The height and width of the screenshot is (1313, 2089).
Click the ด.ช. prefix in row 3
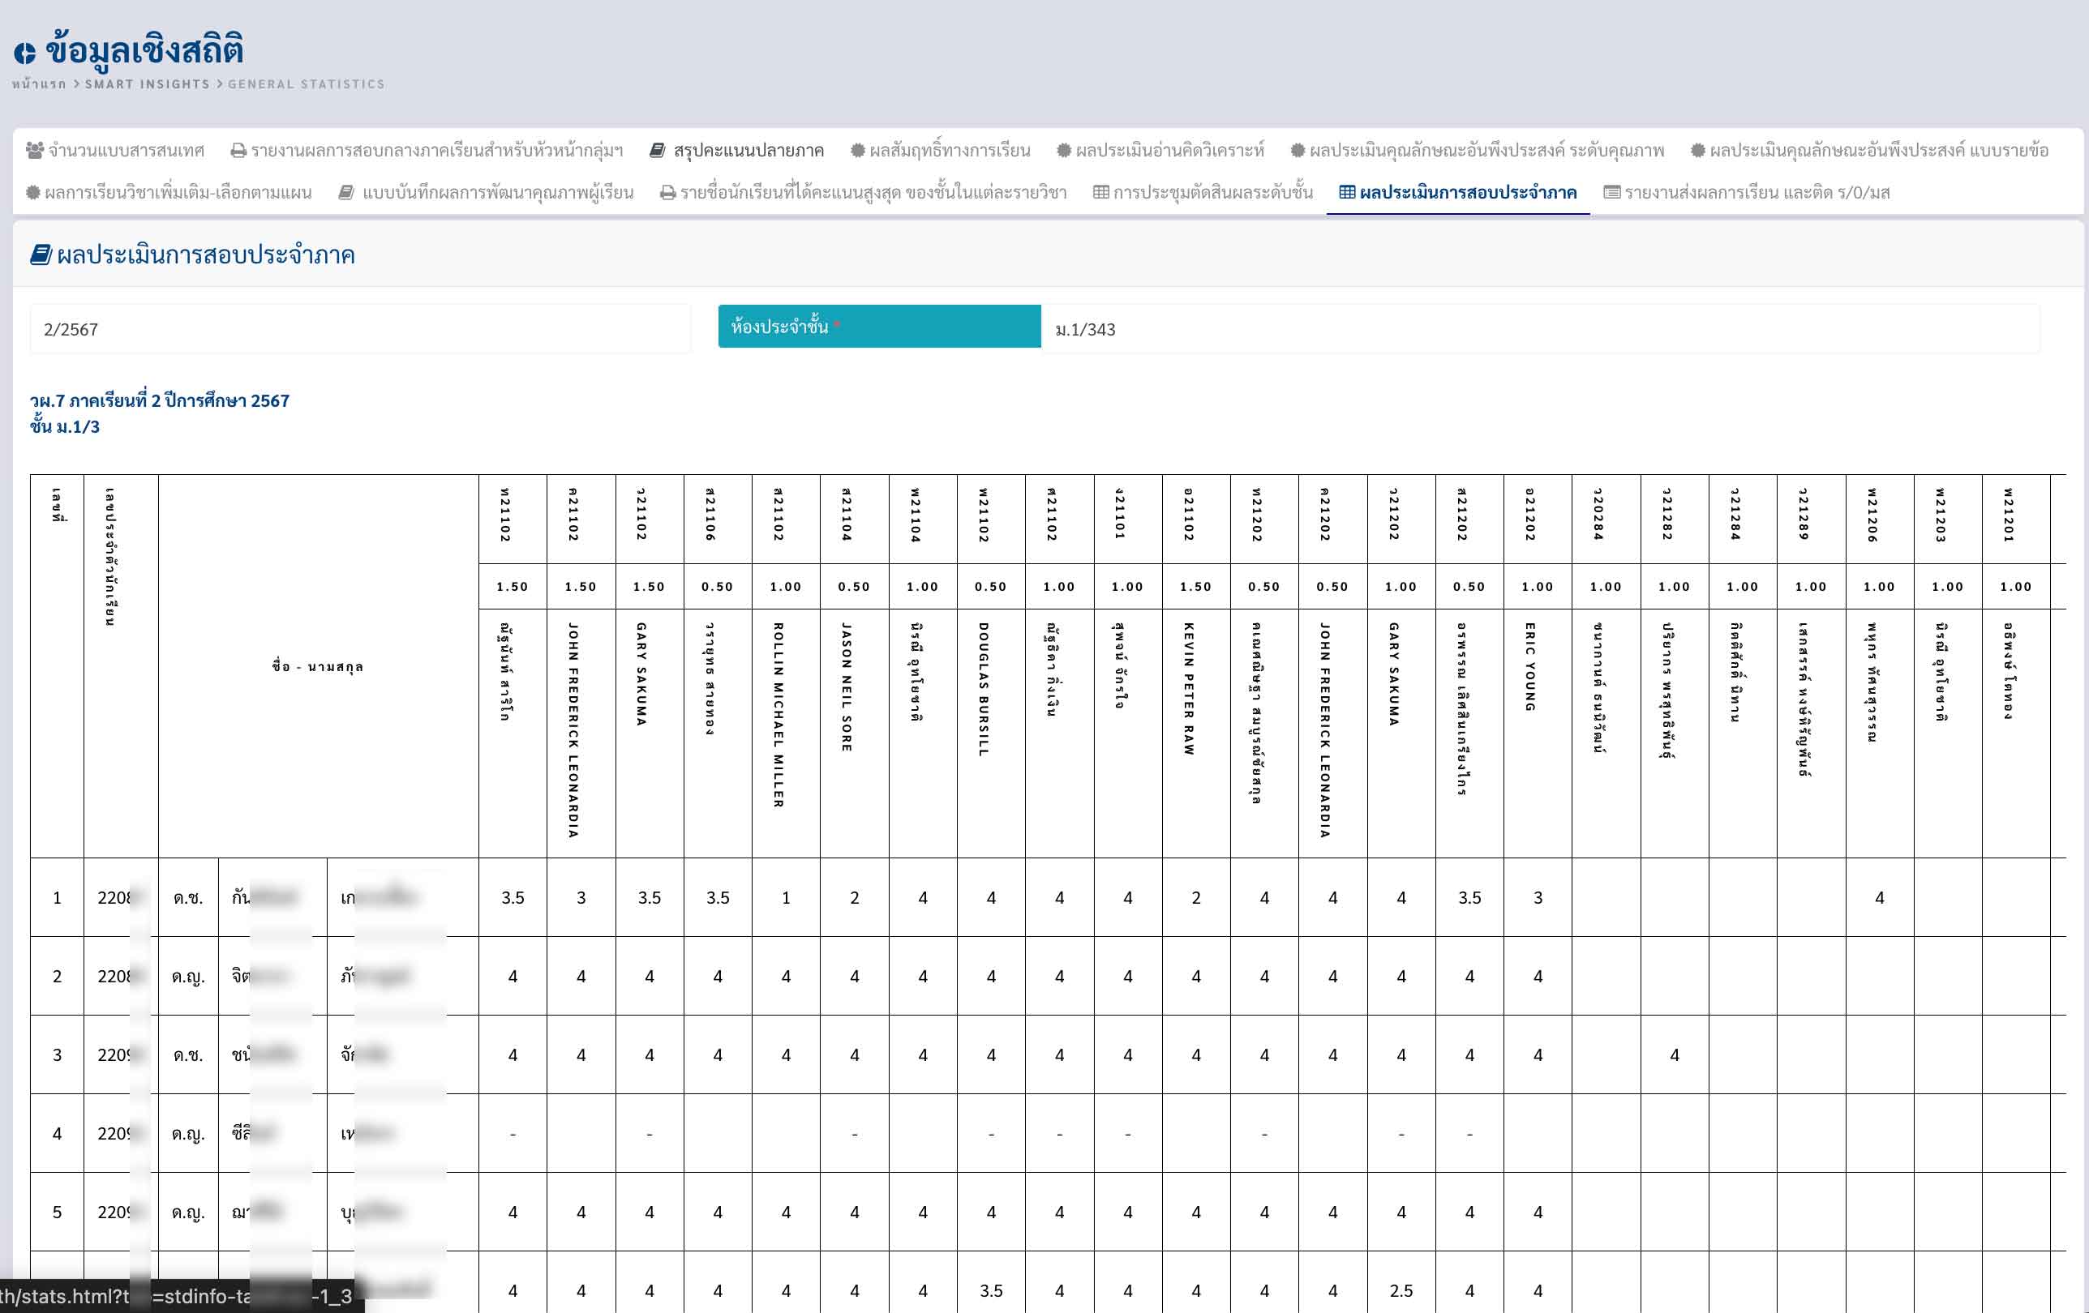click(188, 1054)
